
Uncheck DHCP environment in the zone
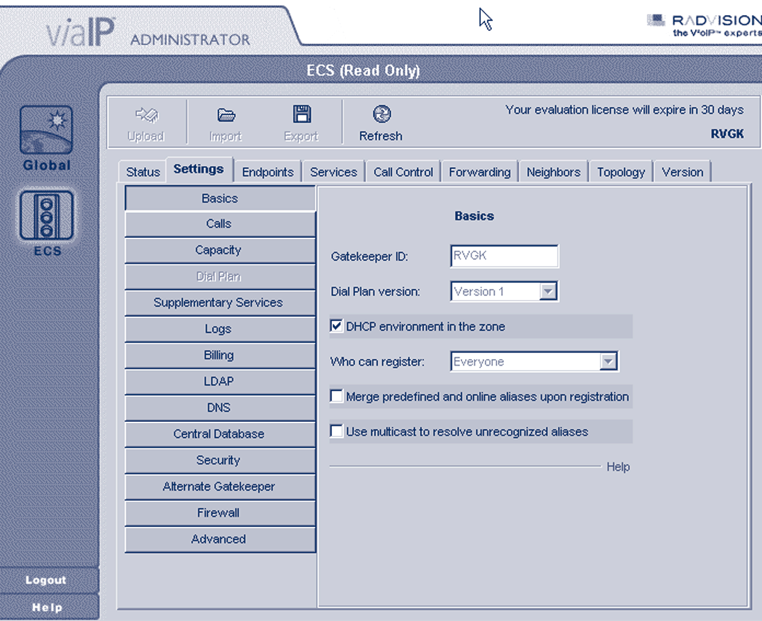[x=337, y=326]
